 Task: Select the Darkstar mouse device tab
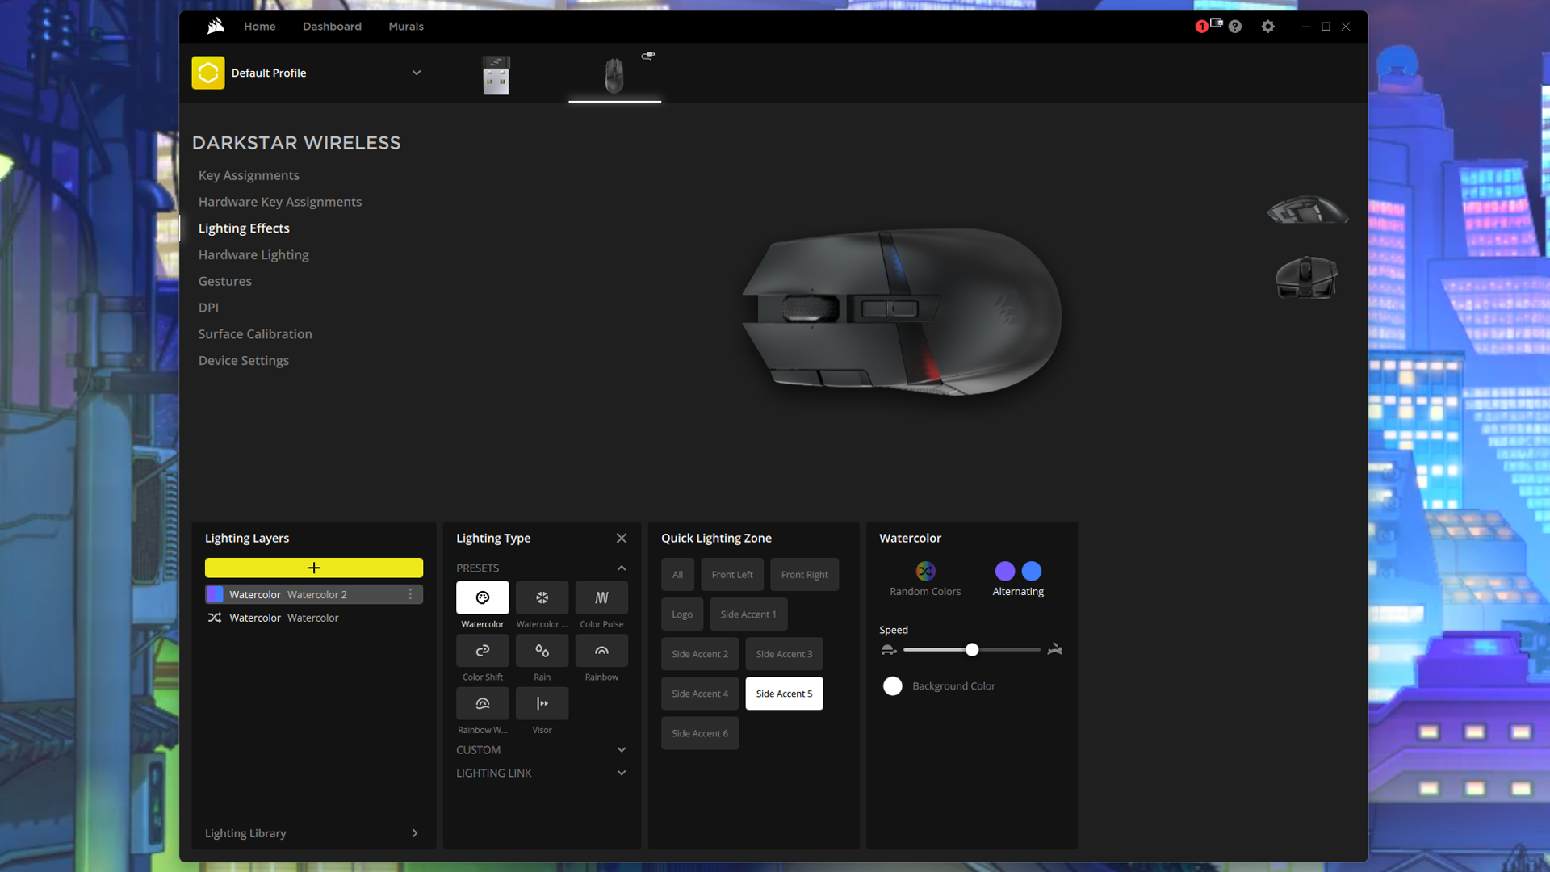click(614, 75)
